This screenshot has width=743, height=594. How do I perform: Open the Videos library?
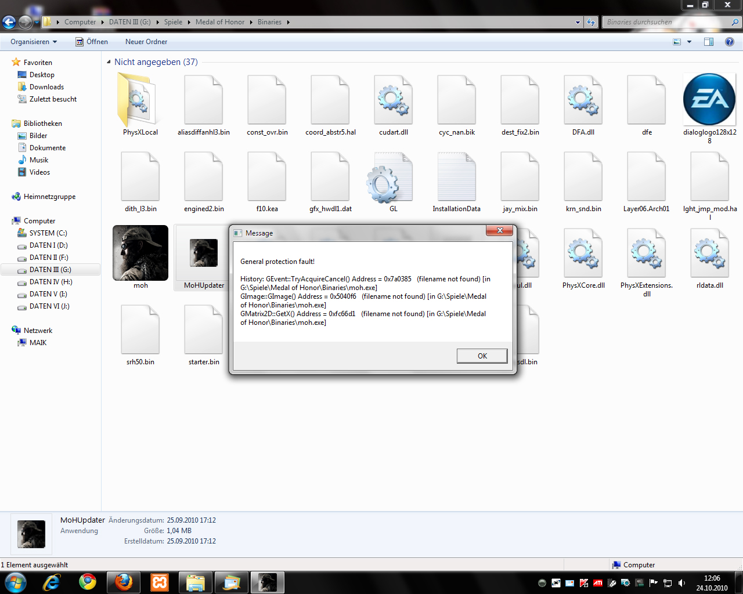[x=39, y=172]
